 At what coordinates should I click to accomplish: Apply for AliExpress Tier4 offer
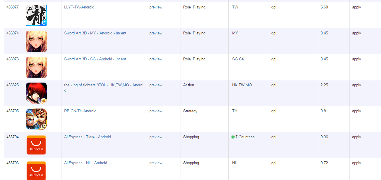356,137
